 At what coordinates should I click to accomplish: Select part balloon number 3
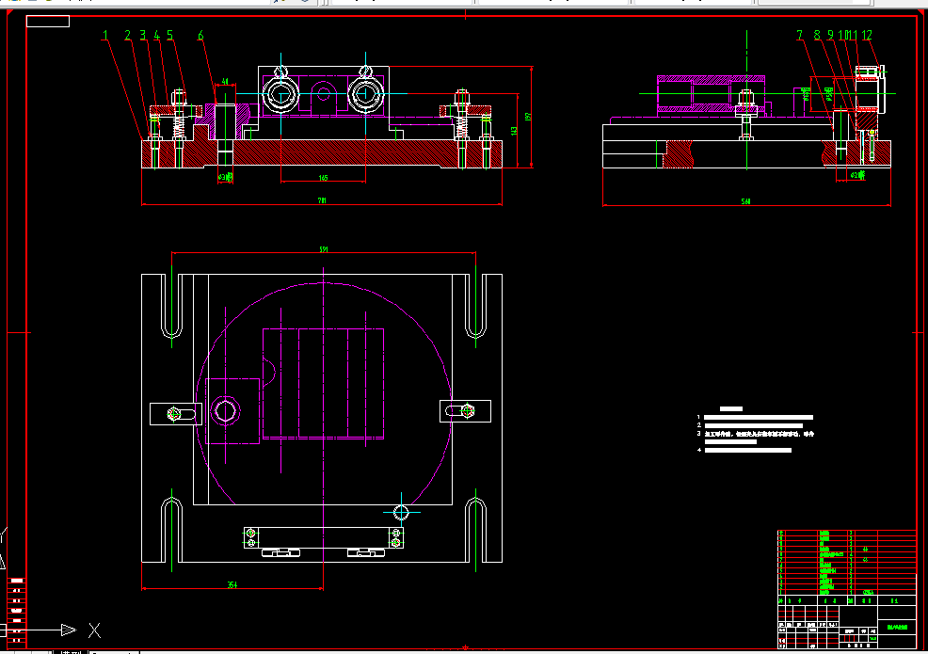click(x=143, y=36)
